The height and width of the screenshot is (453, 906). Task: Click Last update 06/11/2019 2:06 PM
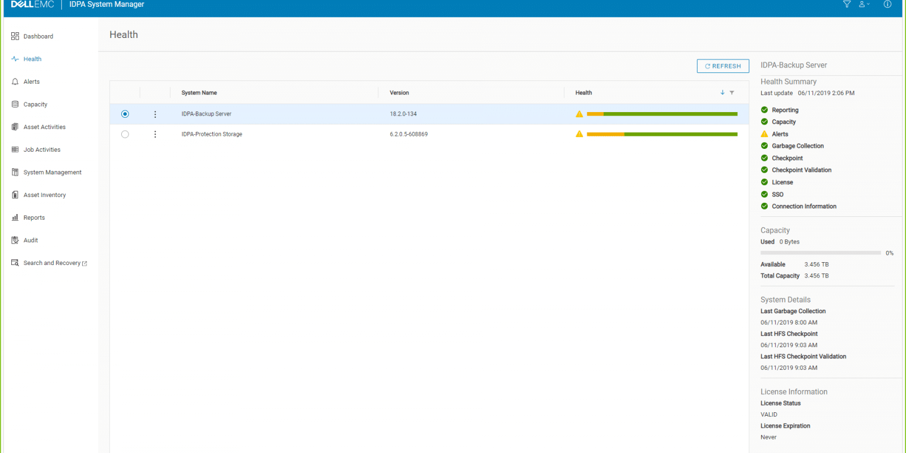coord(807,93)
